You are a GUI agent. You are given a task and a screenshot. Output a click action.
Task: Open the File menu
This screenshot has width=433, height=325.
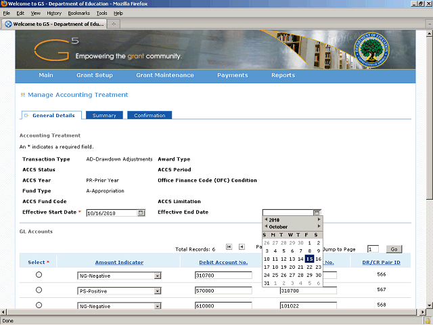(6, 14)
